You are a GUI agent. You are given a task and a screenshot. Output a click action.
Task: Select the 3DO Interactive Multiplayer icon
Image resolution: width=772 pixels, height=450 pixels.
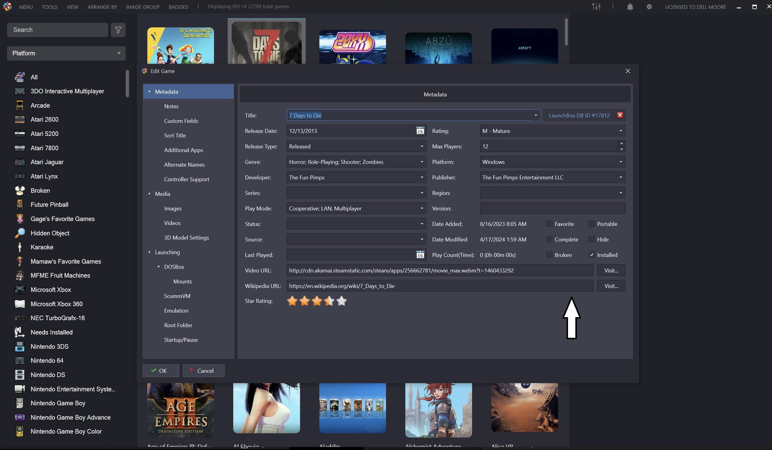(x=19, y=91)
